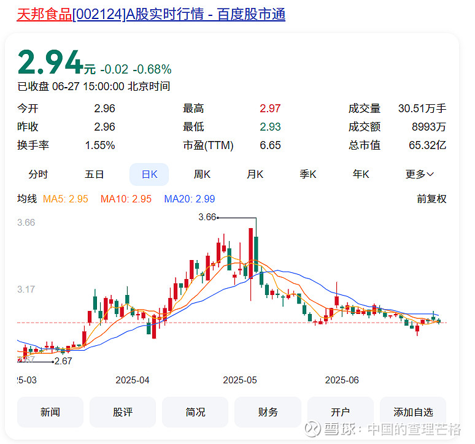Switch to the 季K chart tab
Viewport: 475px width, 444px height.
tap(308, 174)
